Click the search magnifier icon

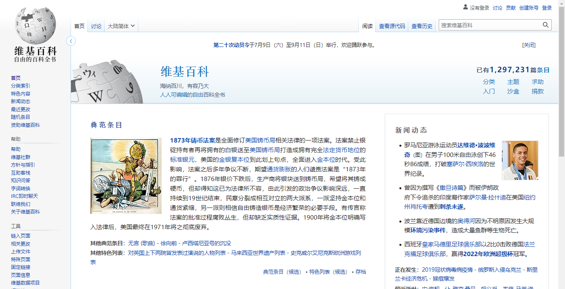[546, 25]
